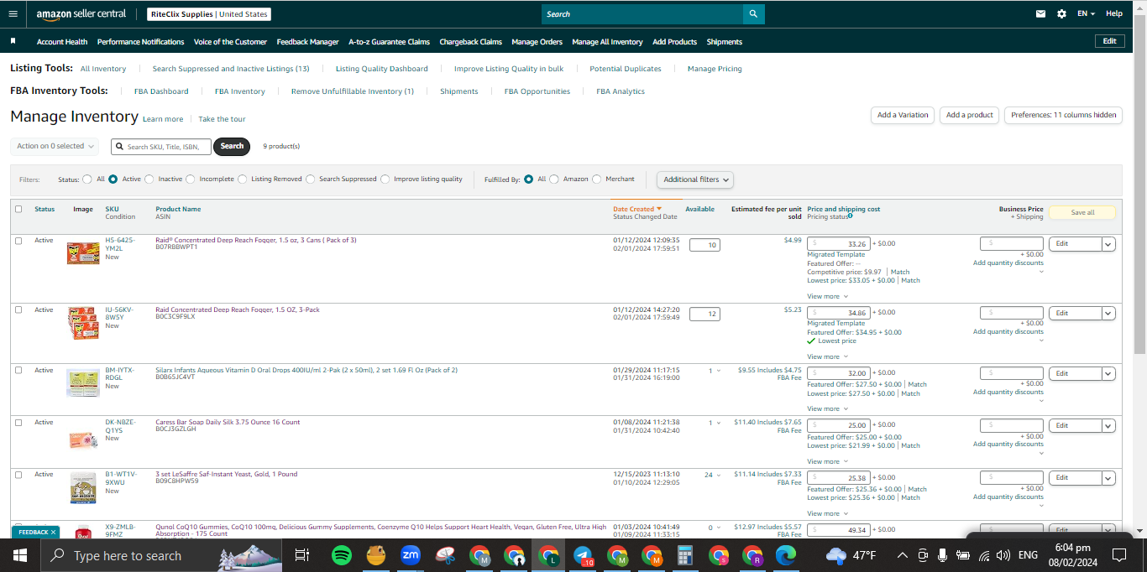Open Performance Notifications
1147x572 pixels.
tap(140, 42)
